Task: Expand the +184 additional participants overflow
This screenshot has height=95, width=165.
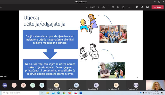Action: [5, 85]
